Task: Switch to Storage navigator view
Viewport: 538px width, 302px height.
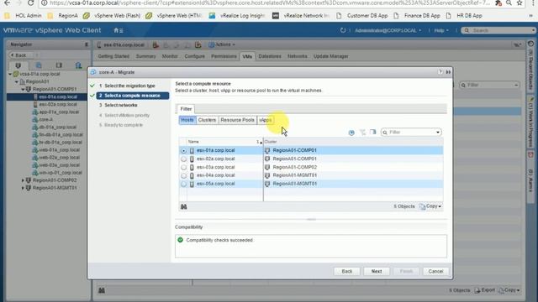Action: click(x=59, y=65)
